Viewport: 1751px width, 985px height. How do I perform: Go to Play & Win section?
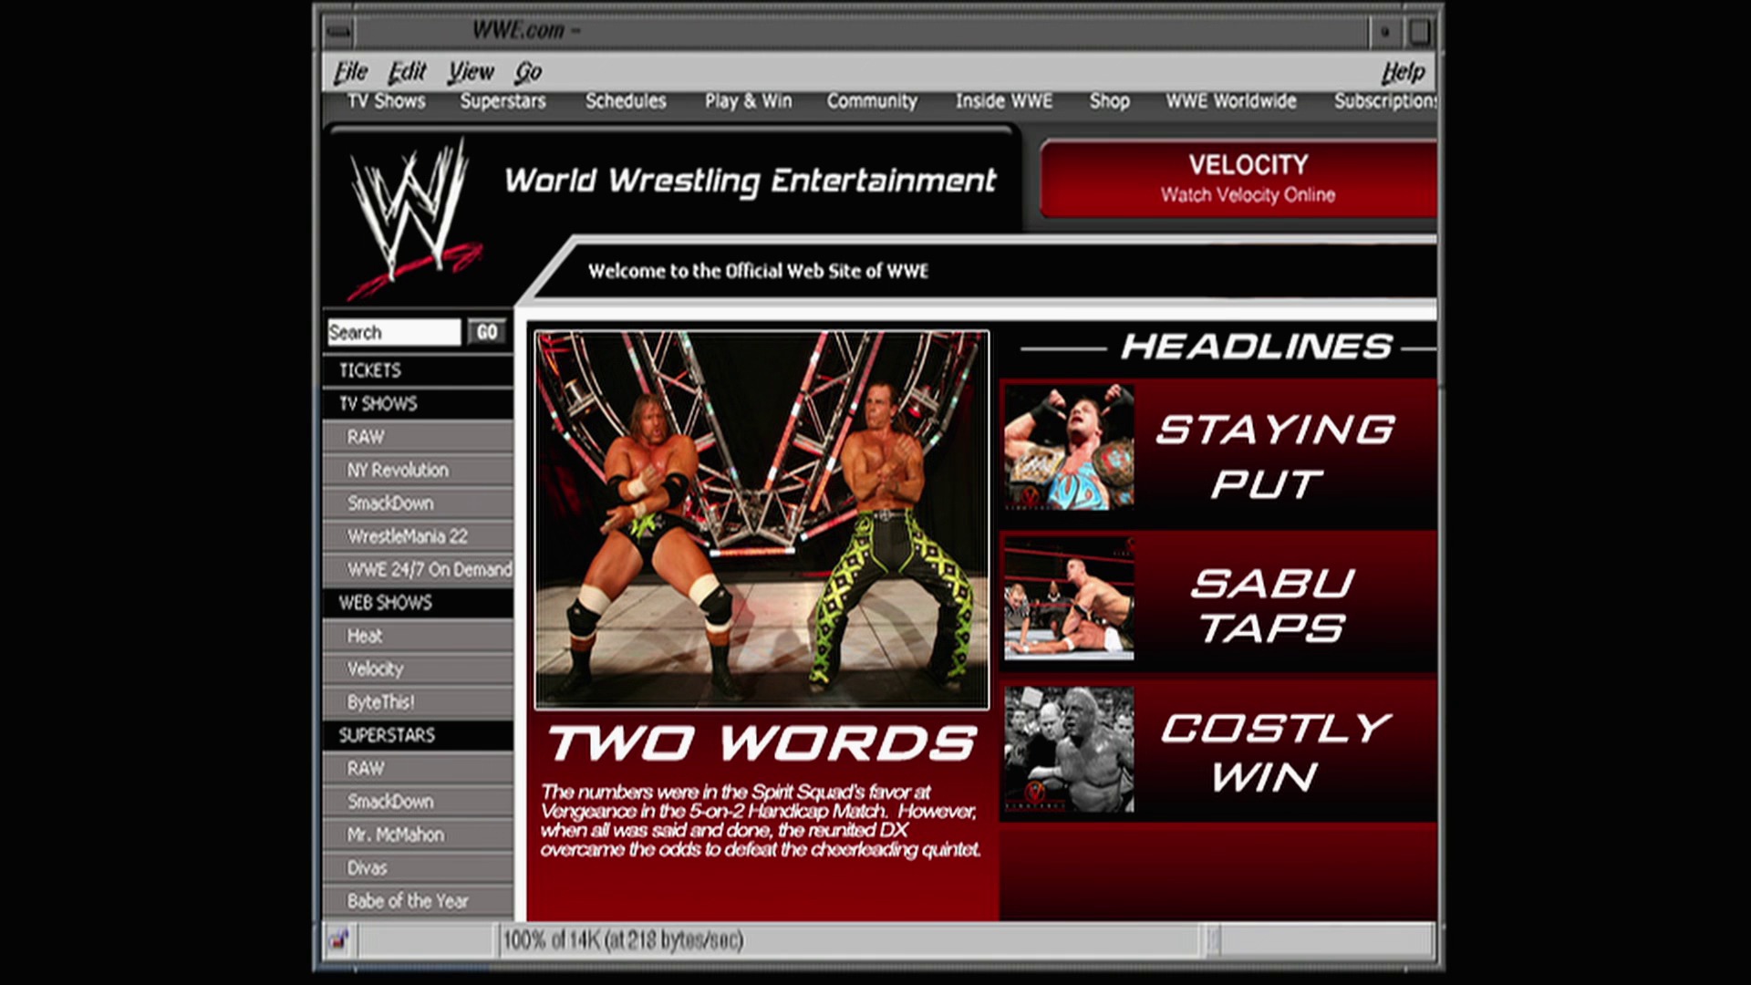pos(748,101)
